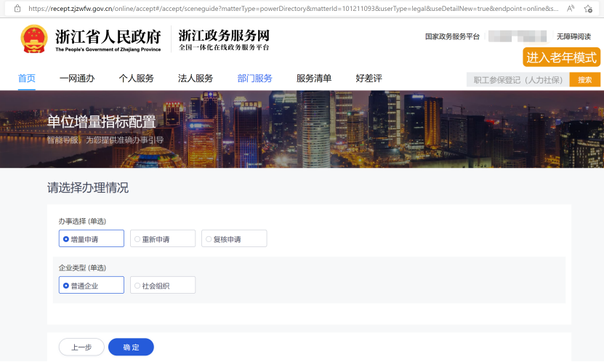This screenshot has width=604, height=362.
Task: Open the 部门服务 navigation item
Action: 254,79
